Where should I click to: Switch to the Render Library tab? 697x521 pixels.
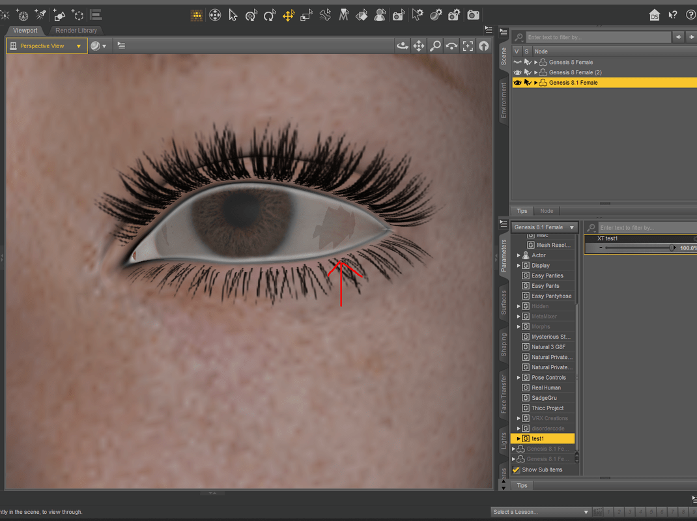click(x=76, y=30)
